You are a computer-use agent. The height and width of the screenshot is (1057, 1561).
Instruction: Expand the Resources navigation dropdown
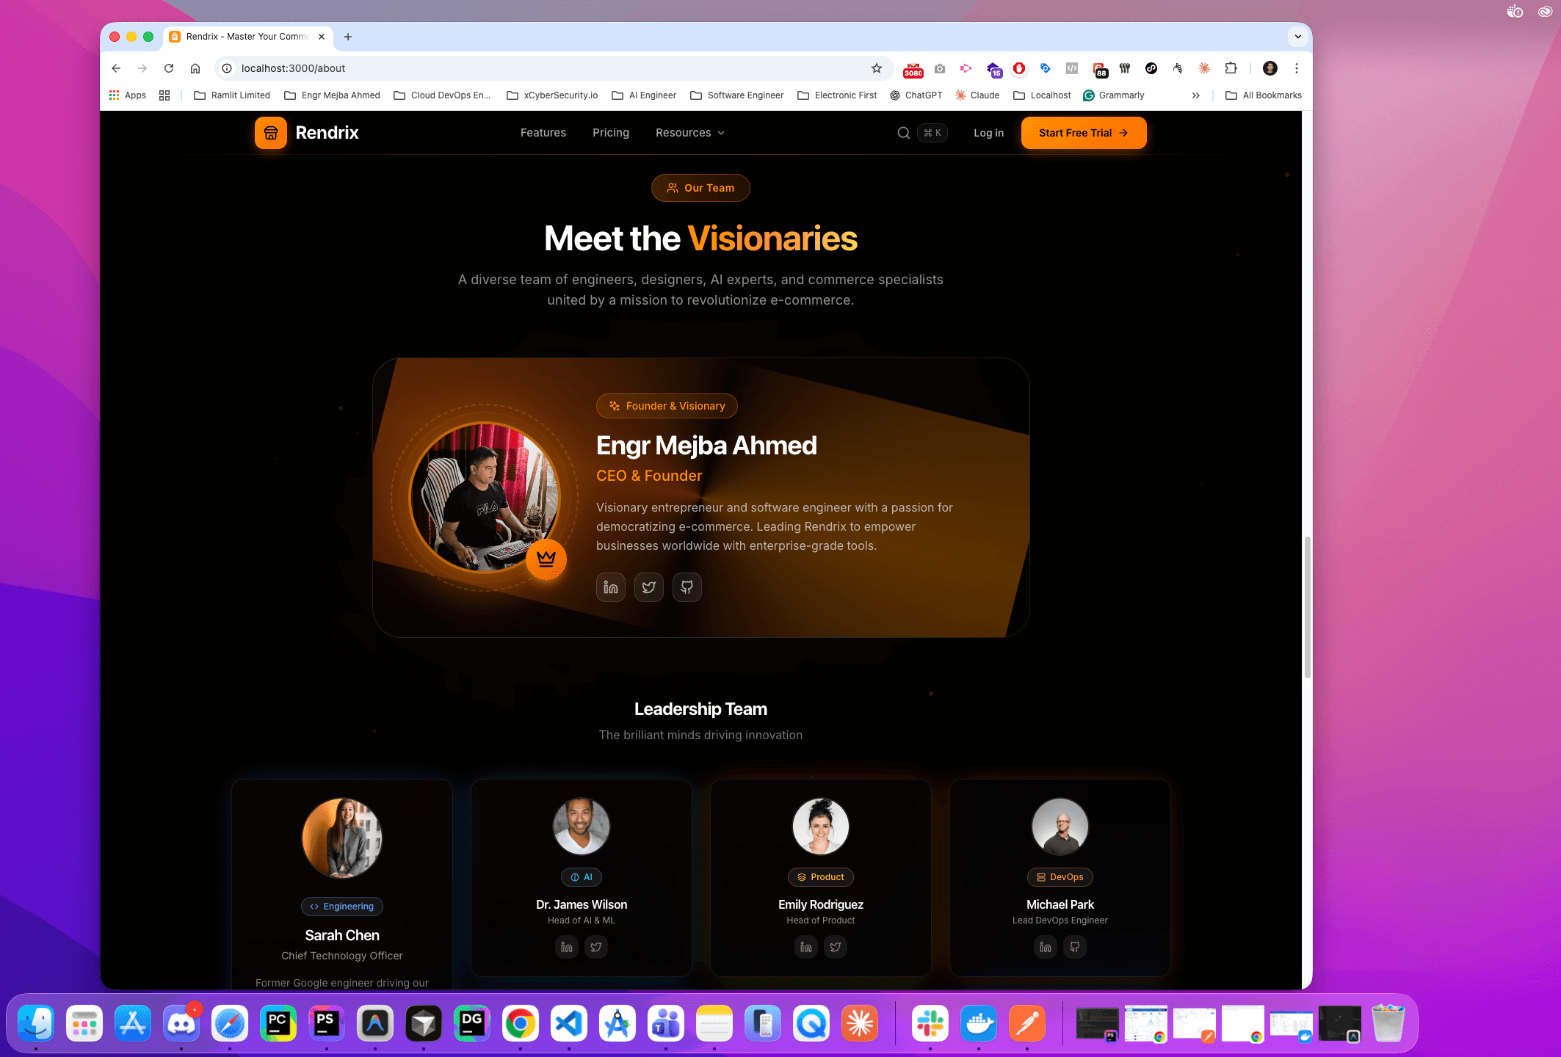click(x=689, y=133)
